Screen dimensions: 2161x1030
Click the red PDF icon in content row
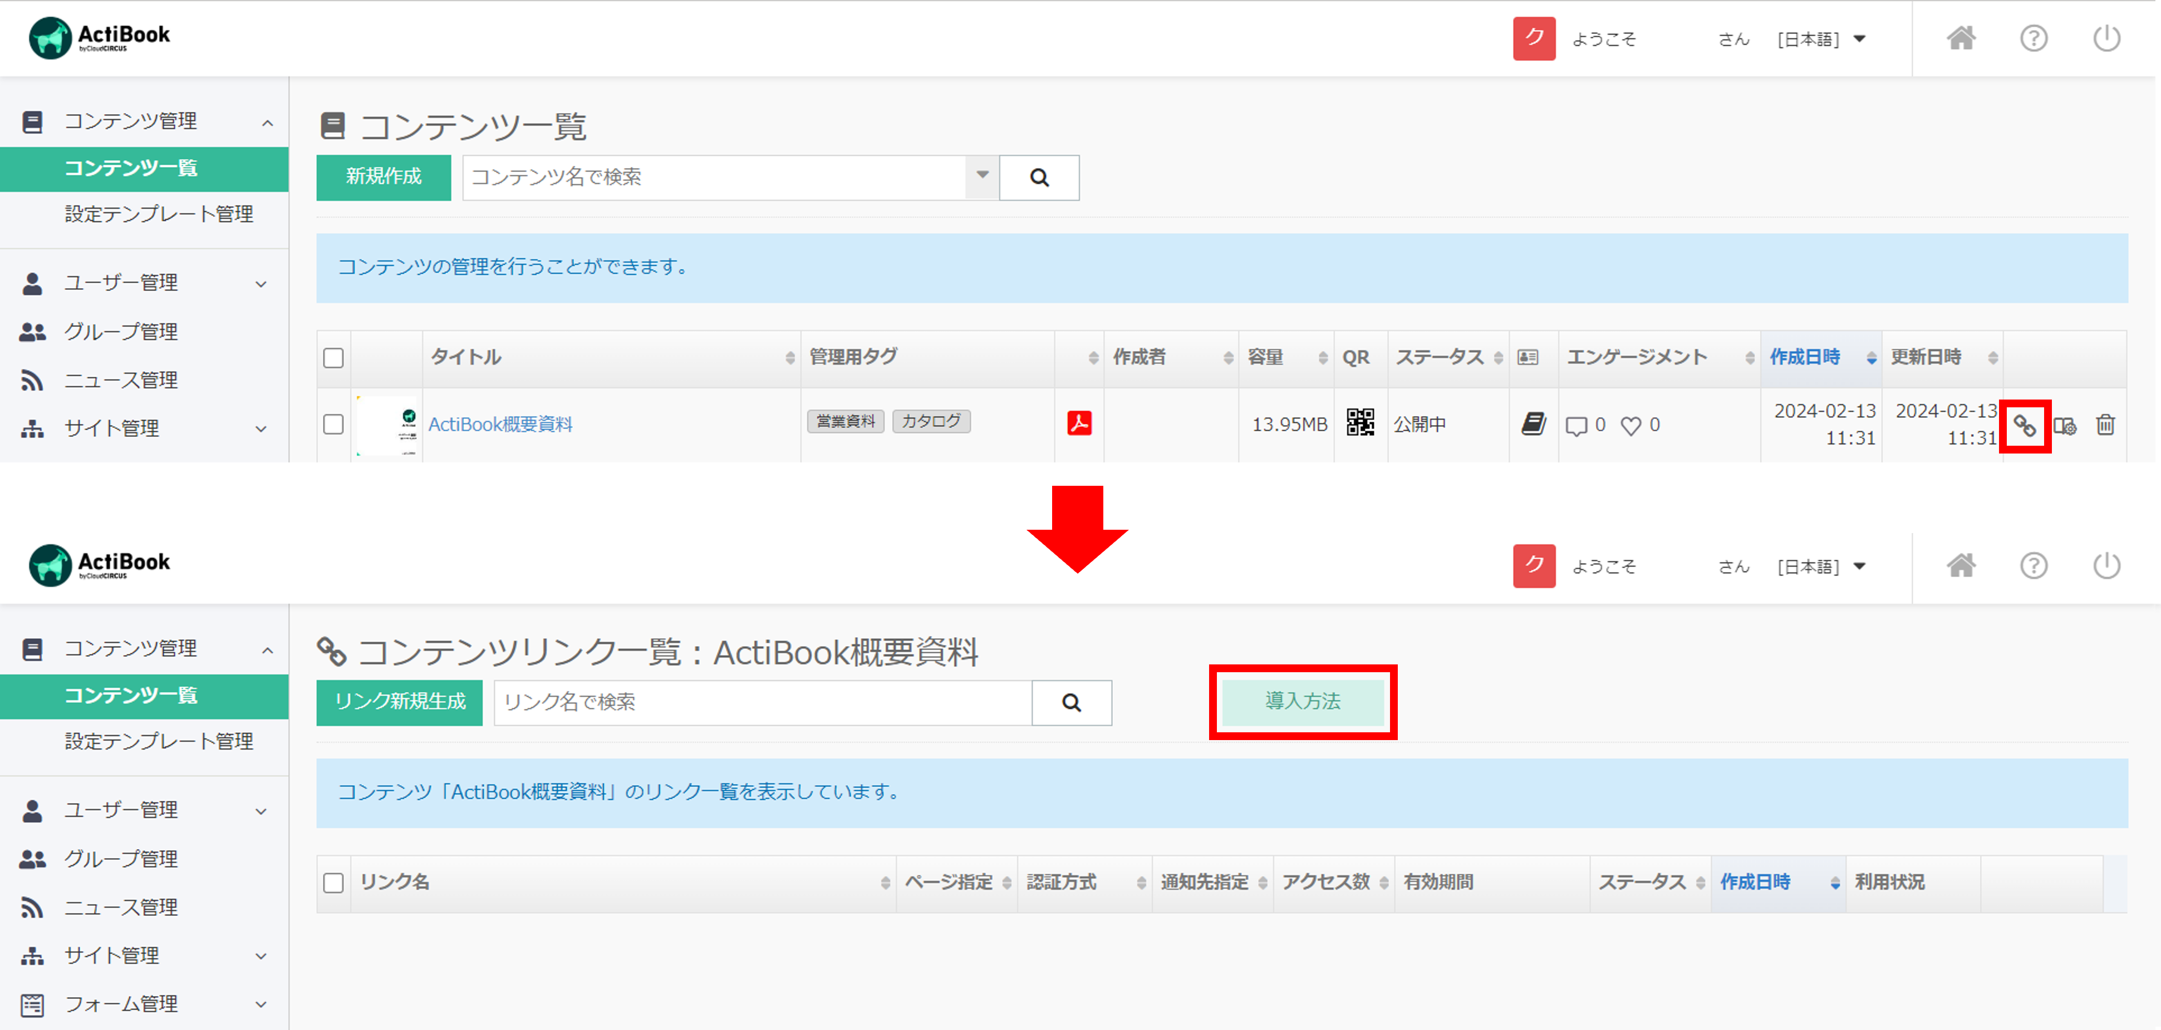1079,423
